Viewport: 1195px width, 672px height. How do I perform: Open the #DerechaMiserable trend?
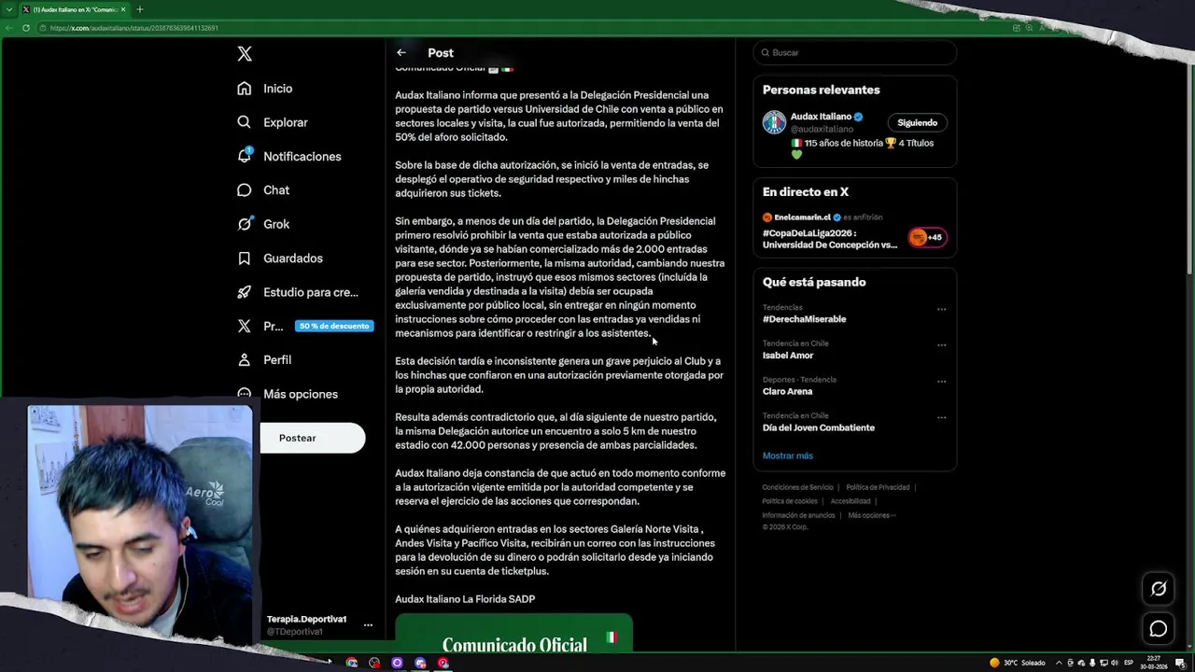[804, 319]
